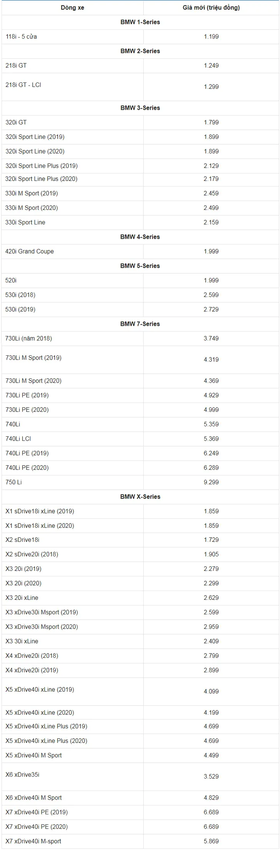Select the 218i GT - LCI entry
Screen dimensions: 280x850
(x=23, y=85)
